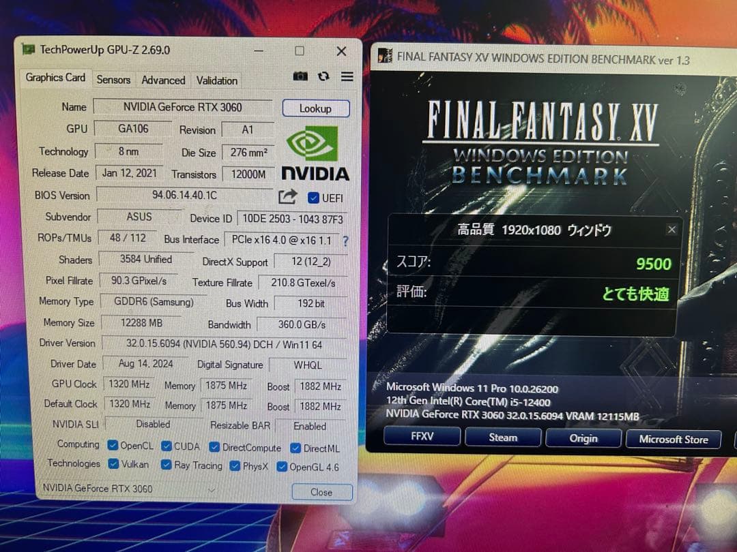Click the GPU-Z Close button

pyautogui.click(x=321, y=492)
